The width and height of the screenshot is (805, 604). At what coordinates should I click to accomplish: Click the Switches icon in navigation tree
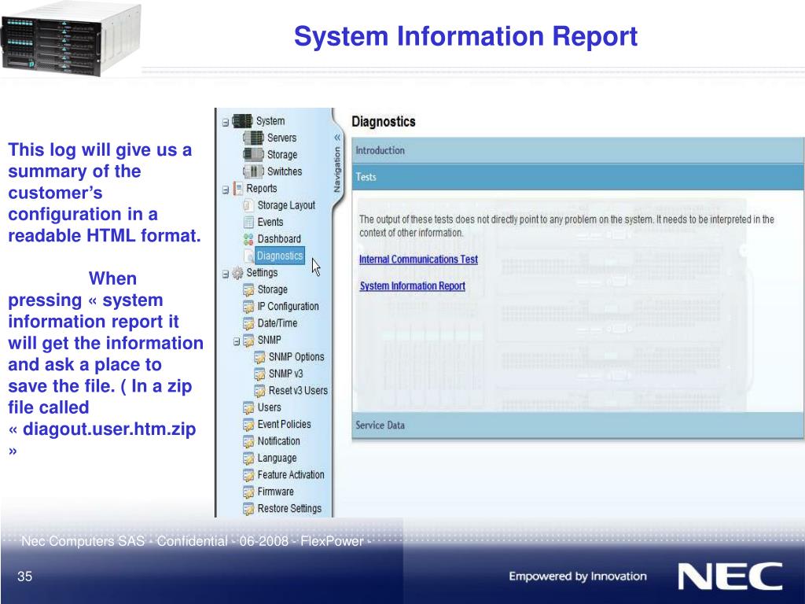[x=254, y=171]
